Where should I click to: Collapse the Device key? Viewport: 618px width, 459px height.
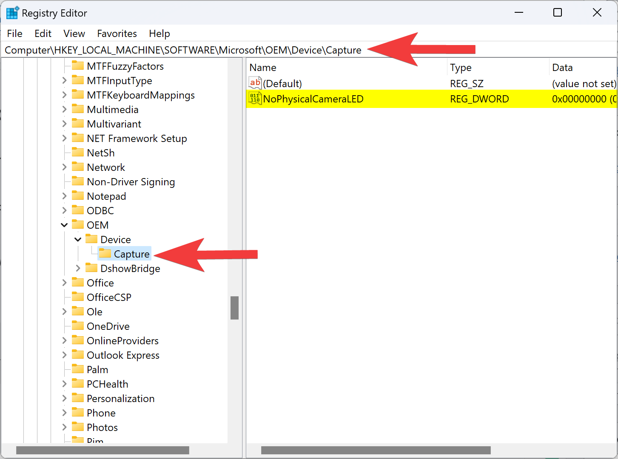(x=78, y=239)
